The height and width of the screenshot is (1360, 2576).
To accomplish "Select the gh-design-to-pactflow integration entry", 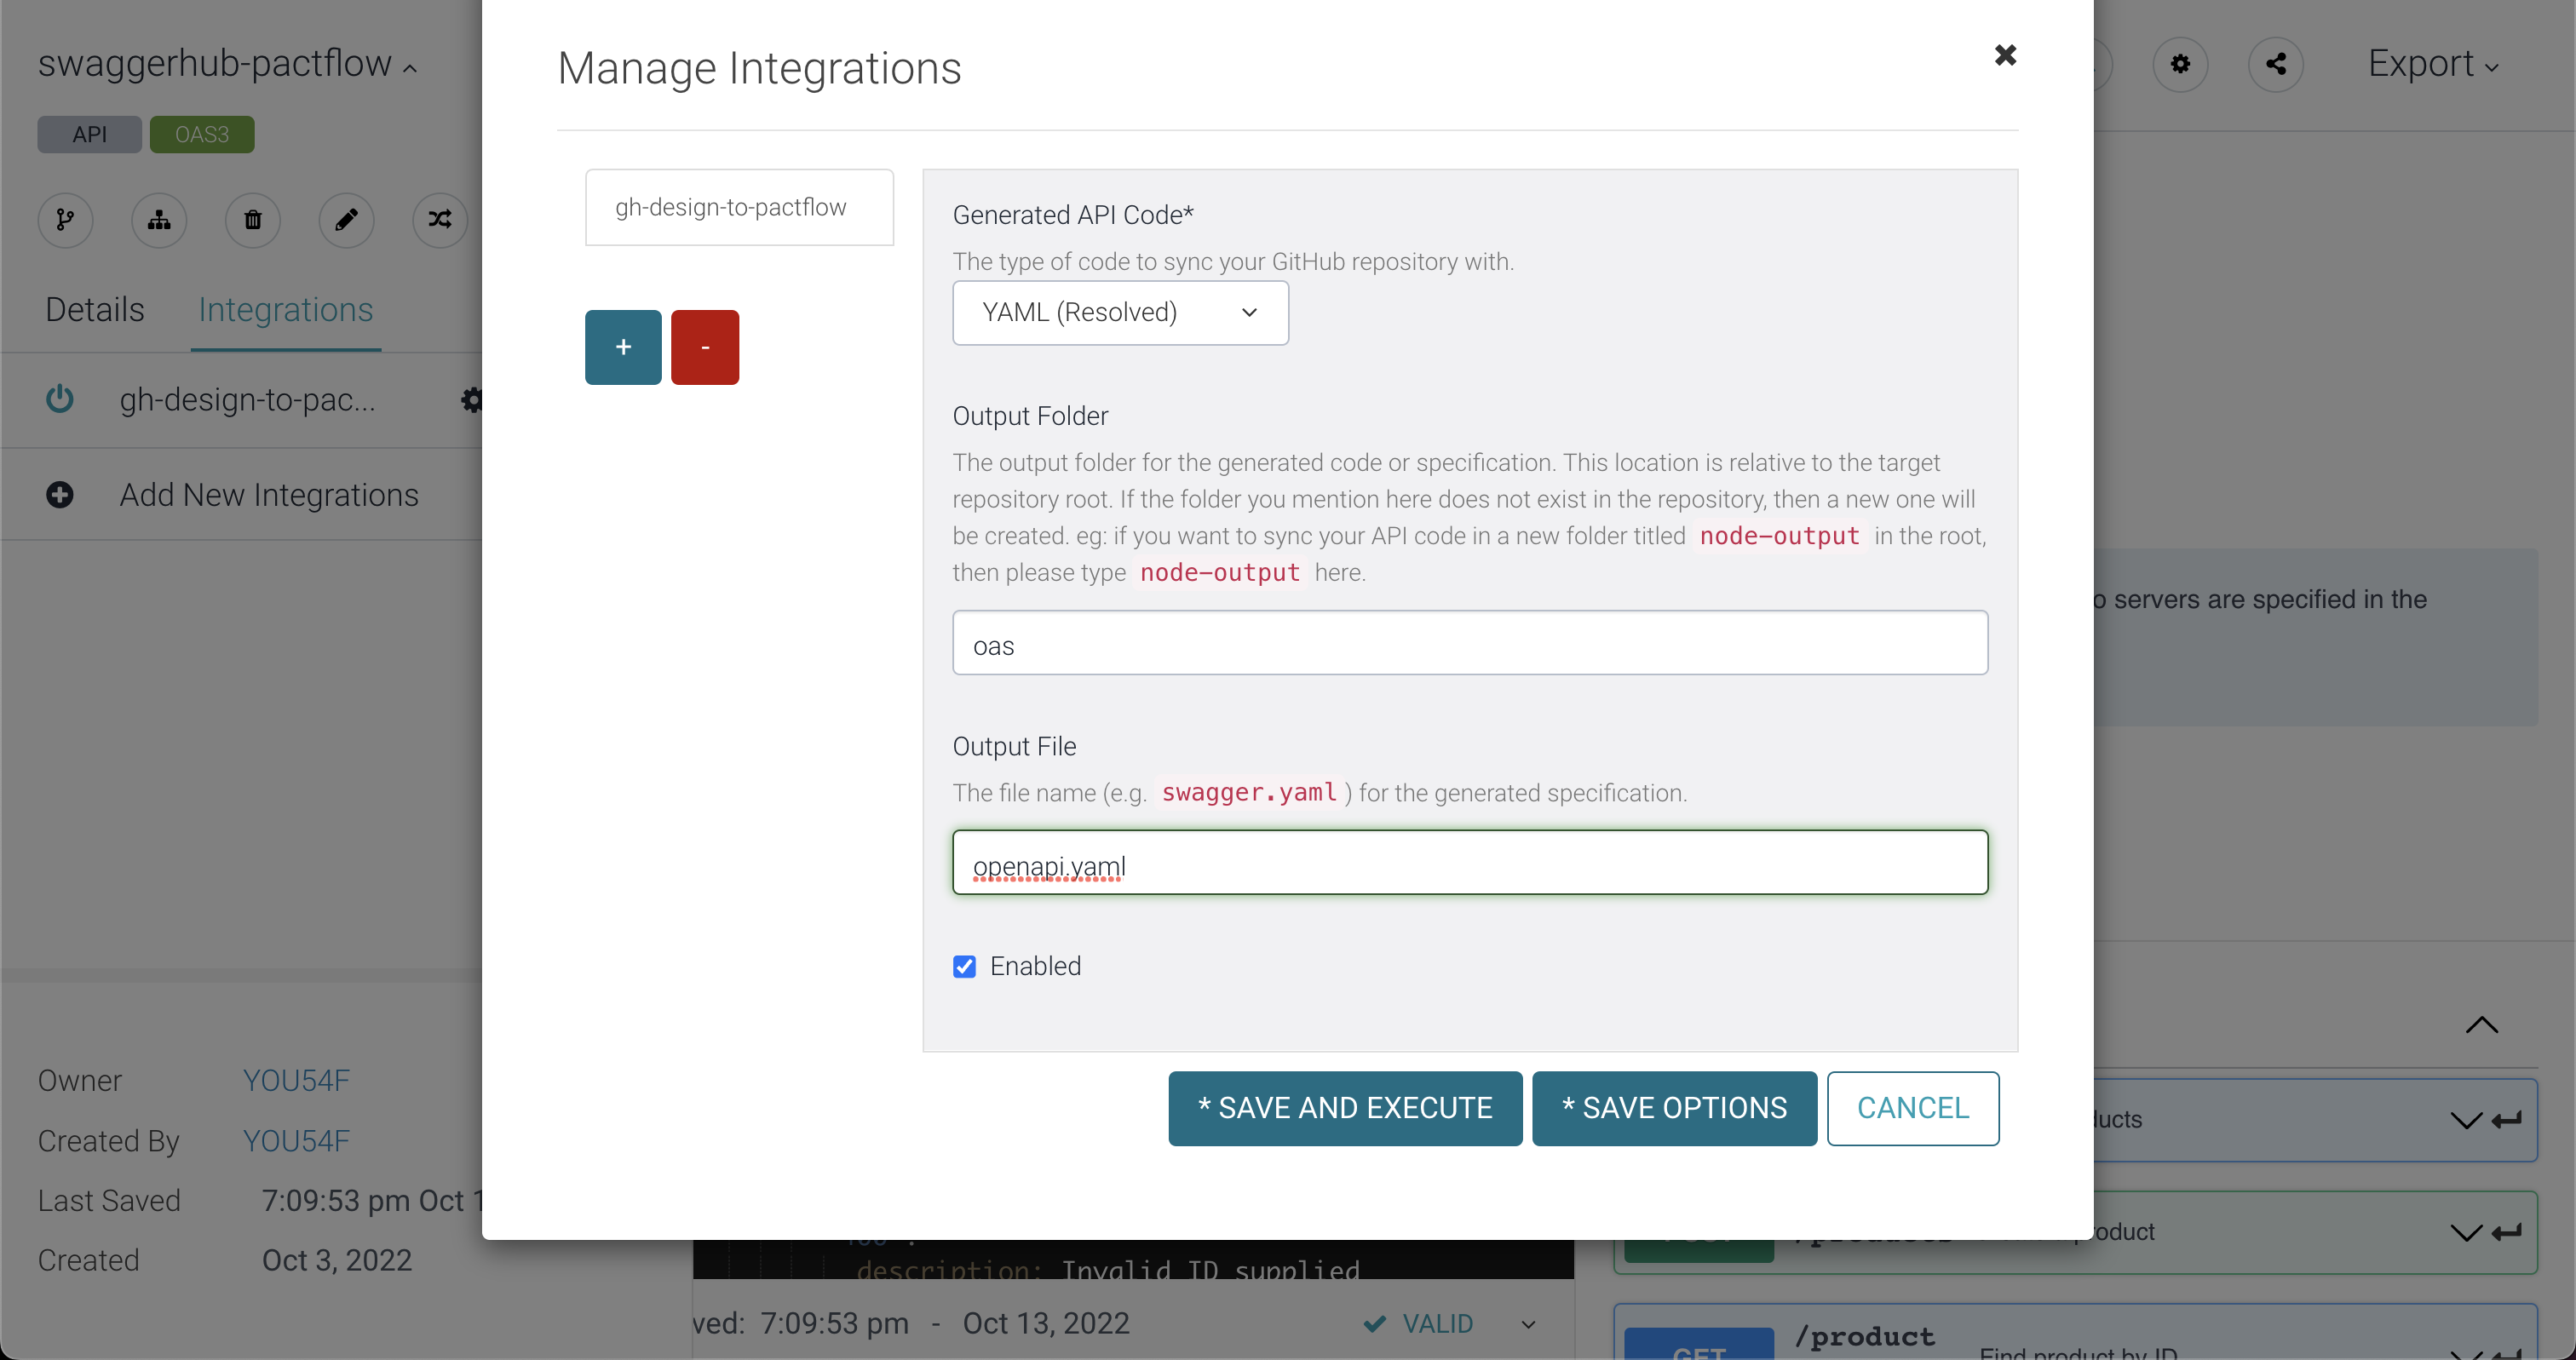I will click(739, 207).
